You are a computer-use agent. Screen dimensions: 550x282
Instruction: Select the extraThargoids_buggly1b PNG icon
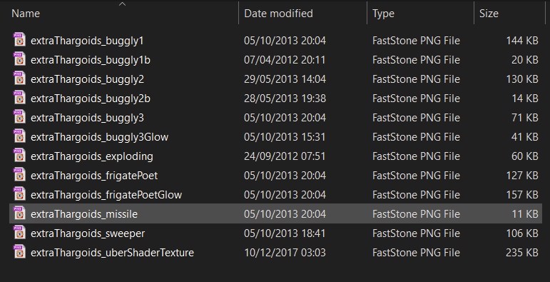(x=20, y=59)
